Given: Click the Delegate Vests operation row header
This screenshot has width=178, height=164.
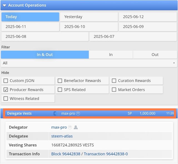Looking at the screenshot, I should point(19,113).
